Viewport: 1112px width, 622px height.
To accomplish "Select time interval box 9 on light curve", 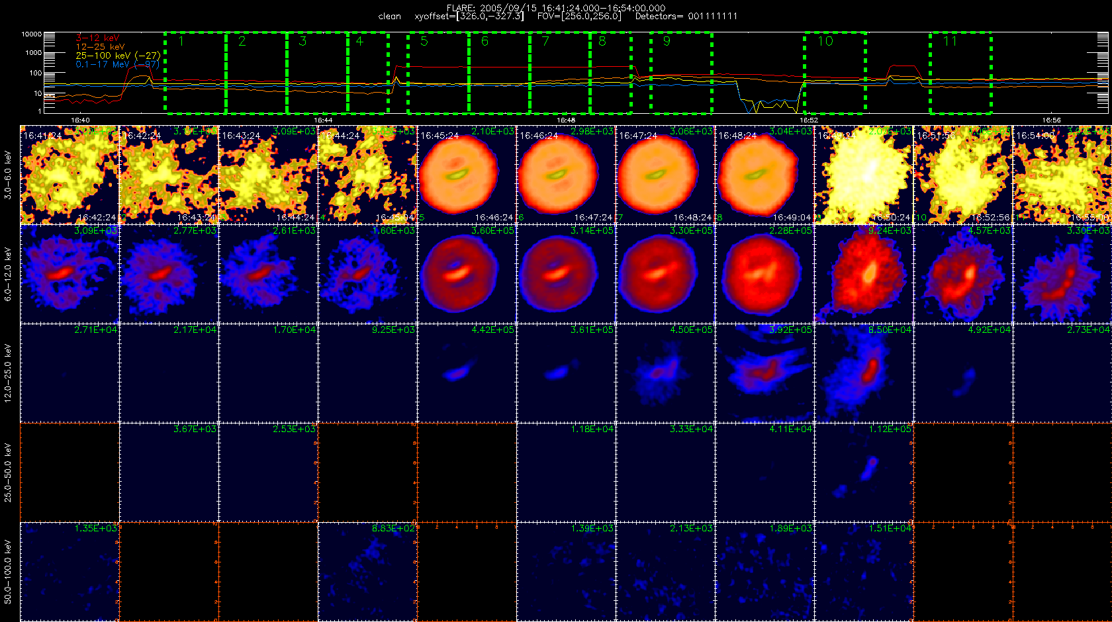I will click(x=681, y=73).
